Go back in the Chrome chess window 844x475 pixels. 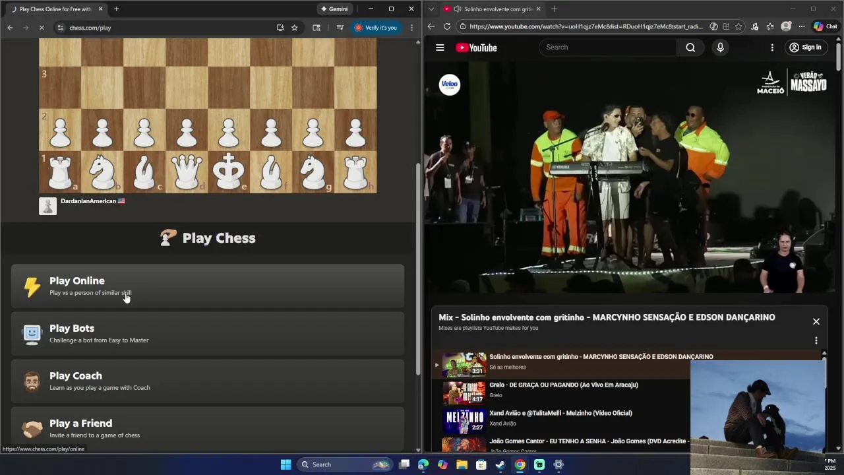point(10,28)
